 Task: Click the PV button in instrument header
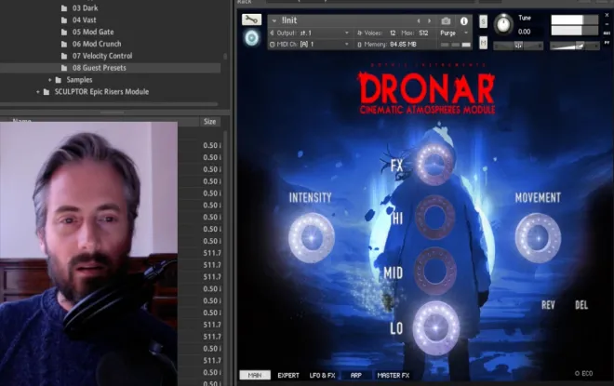[607, 42]
